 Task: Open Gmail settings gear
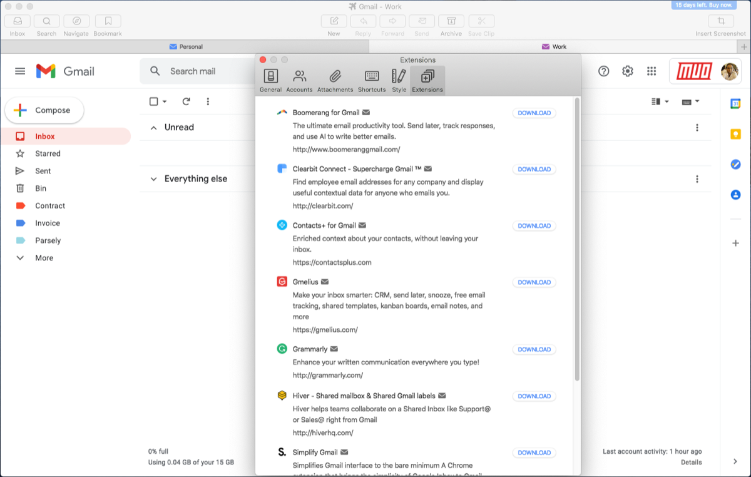[x=628, y=71]
